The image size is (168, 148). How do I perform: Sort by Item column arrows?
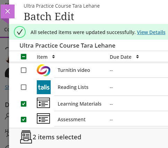click(x=53, y=57)
